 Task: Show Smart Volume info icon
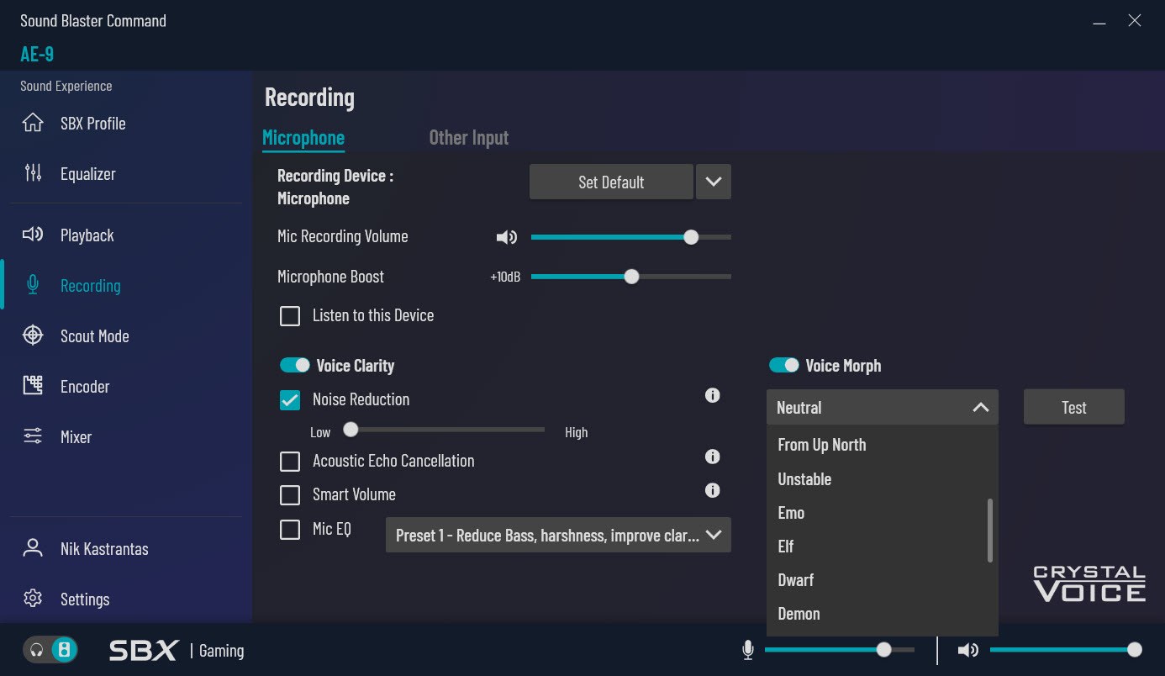[x=713, y=490]
